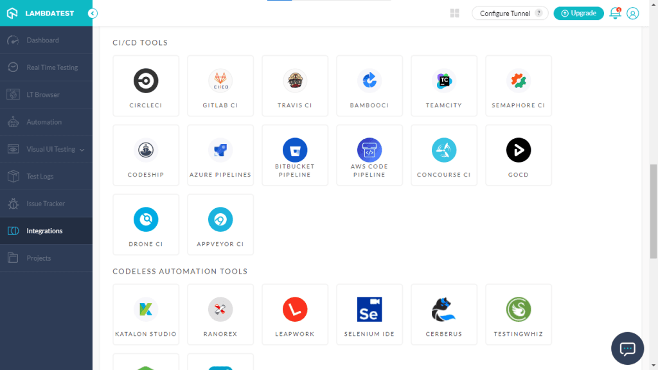Open the Drone CI integration
The width and height of the screenshot is (658, 370).
click(146, 224)
